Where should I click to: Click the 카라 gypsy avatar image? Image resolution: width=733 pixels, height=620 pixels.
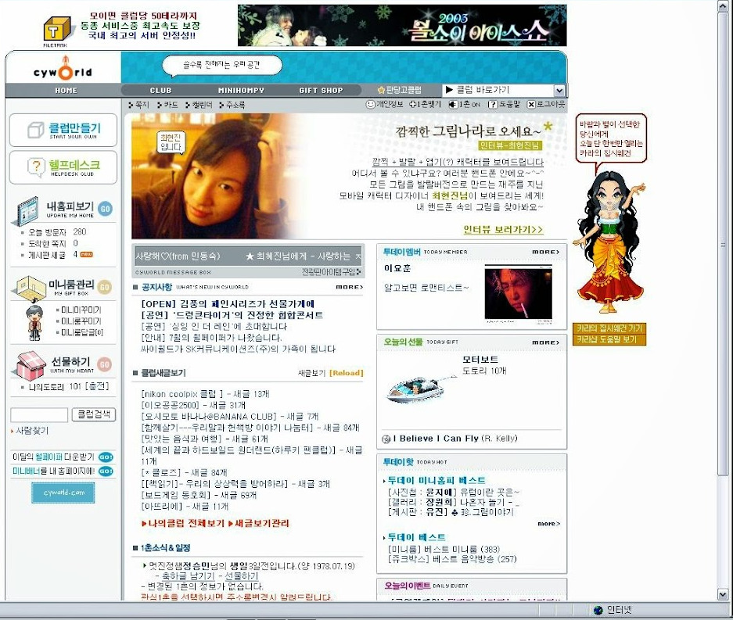[609, 241]
